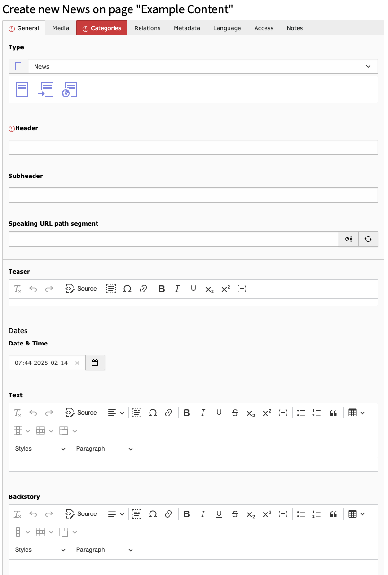The image size is (388, 575).
Task: Click into the Text editor content area
Action: click(x=193, y=465)
